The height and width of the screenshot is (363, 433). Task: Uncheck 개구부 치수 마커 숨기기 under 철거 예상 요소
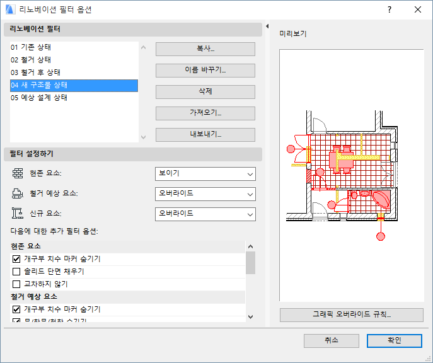(x=16, y=309)
